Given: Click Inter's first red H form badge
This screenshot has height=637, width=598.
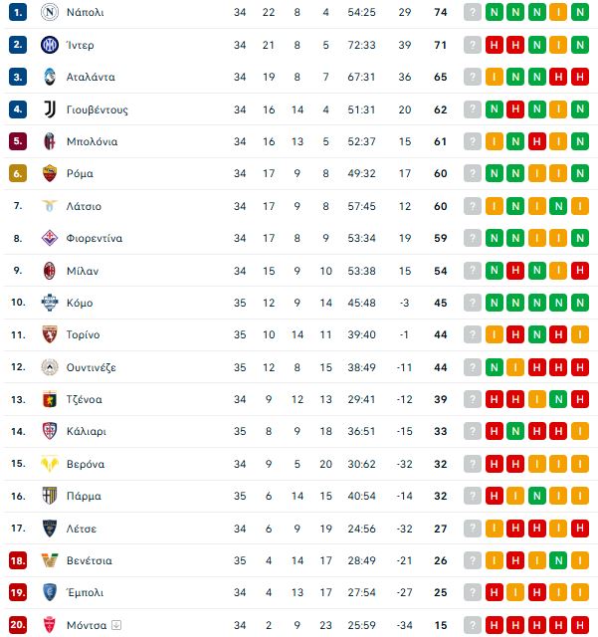Looking at the screenshot, I should 494,45.
